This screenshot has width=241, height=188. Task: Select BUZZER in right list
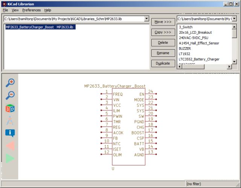185,49
